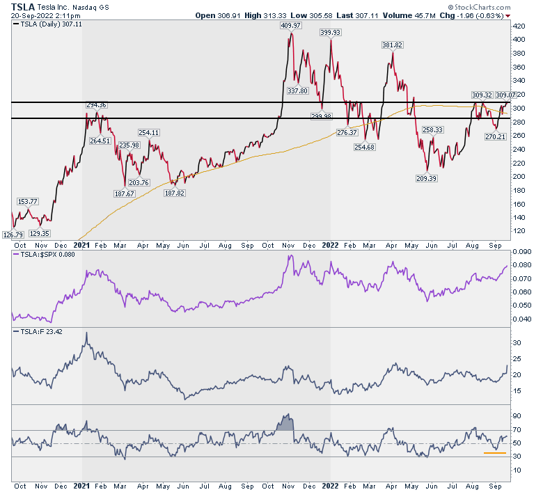The height and width of the screenshot is (492, 543).
Task: Click the 30 level on RSI axis
Action: click(517, 457)
